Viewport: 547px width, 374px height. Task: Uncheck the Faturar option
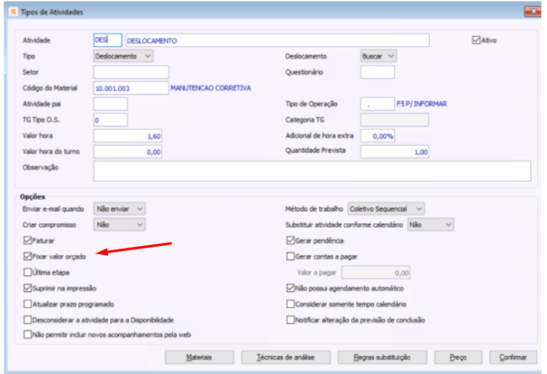(27, 241)
